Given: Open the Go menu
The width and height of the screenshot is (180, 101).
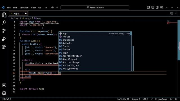Looking at the screenshot, I should [40, 8].
